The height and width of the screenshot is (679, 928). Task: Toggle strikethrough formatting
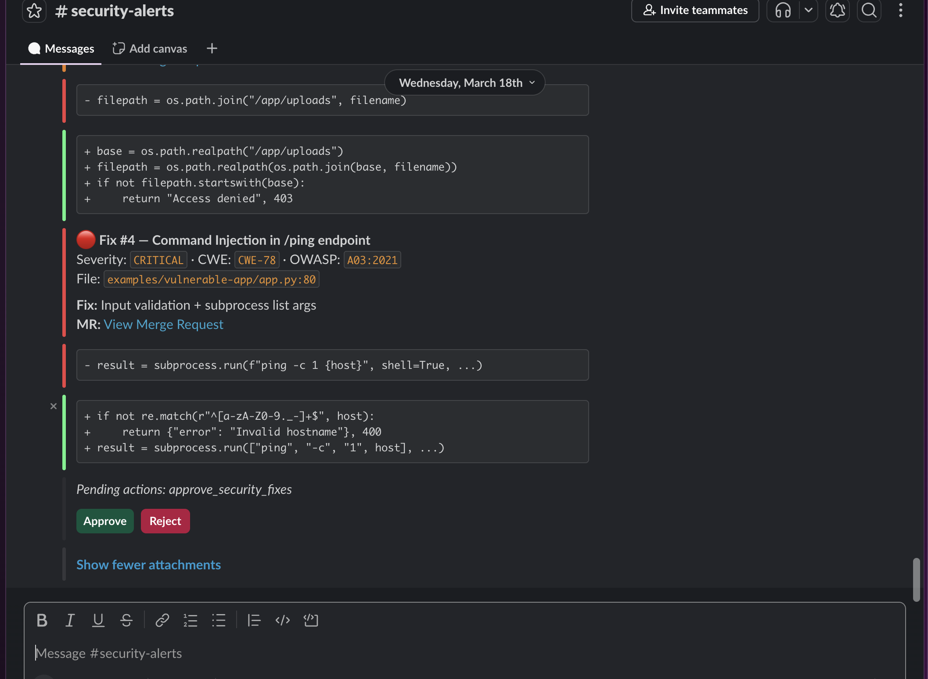point(126,620)
